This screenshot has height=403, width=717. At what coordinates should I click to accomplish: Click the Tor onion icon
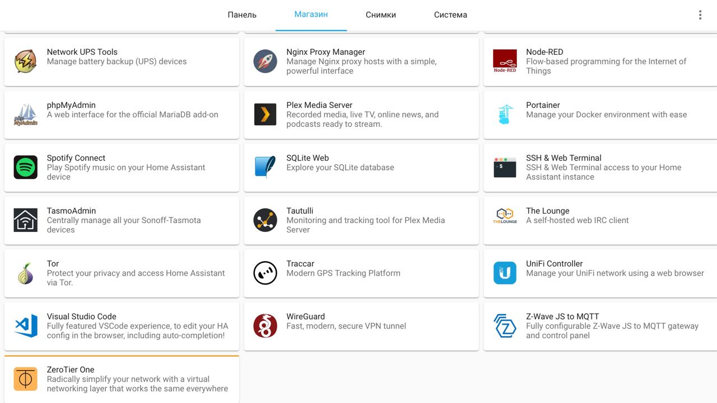(25, 273)
